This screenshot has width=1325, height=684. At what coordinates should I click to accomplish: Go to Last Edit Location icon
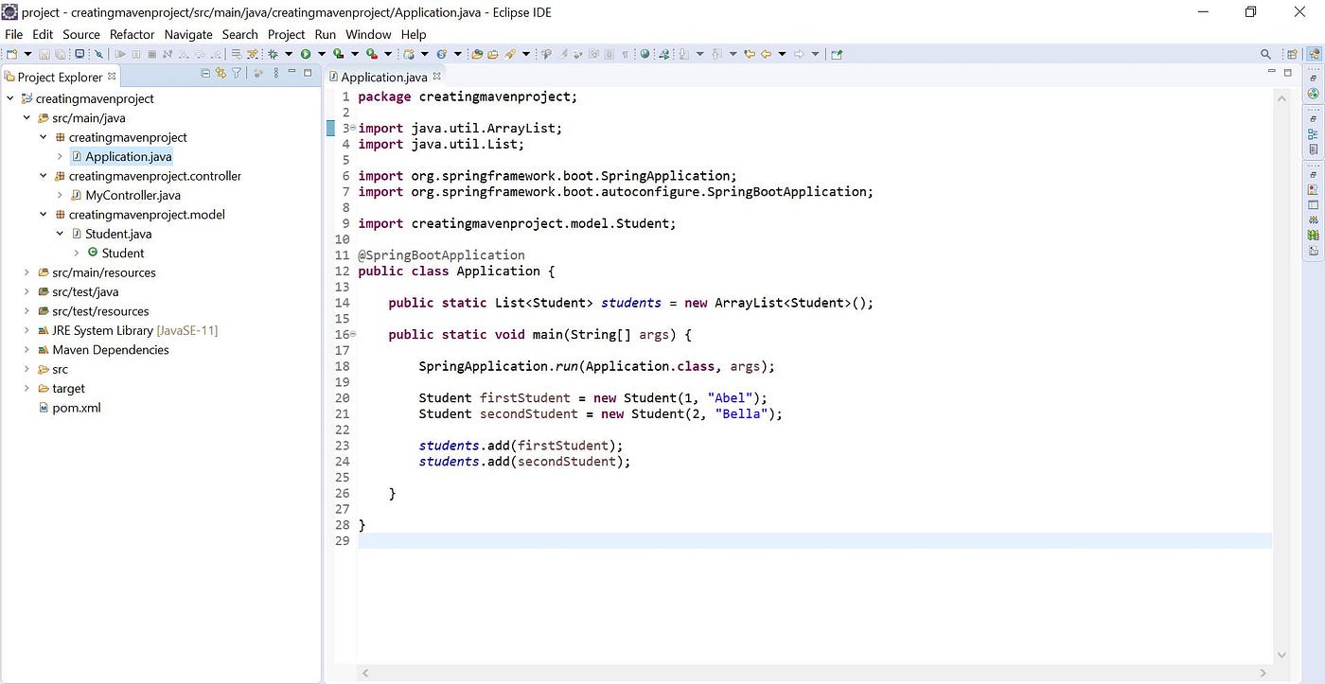tap(749, 54)
